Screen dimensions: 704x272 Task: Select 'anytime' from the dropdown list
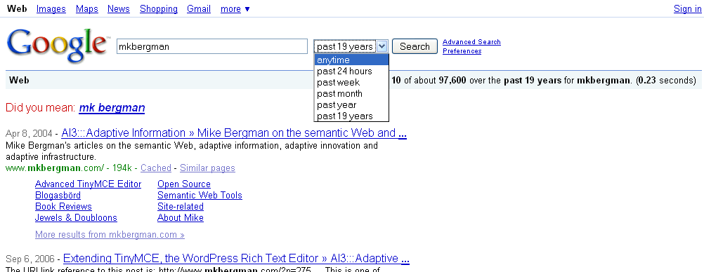[351, 60]
